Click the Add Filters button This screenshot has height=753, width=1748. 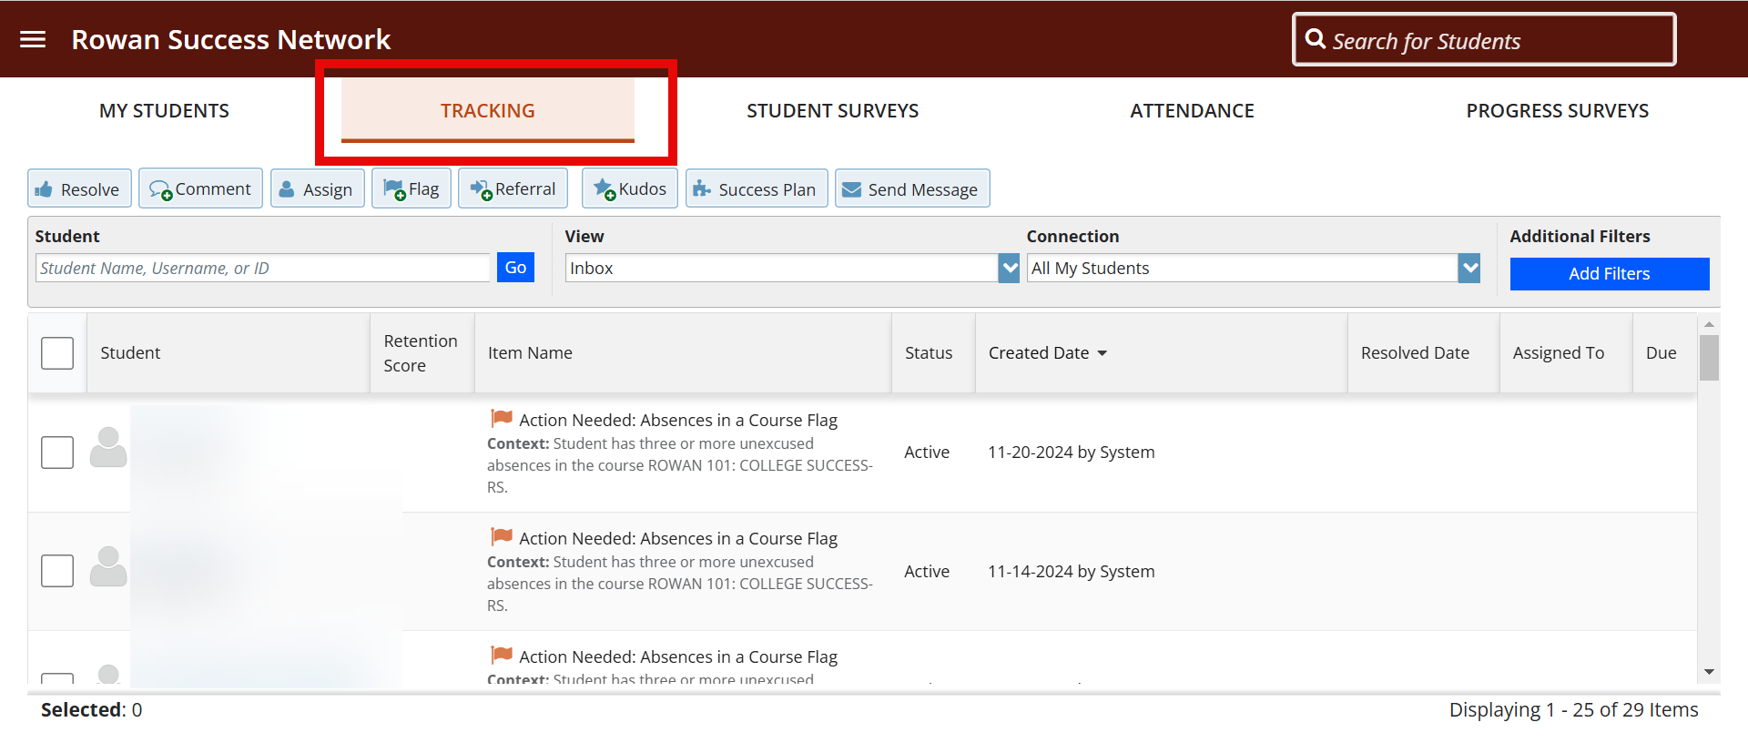click(1609, 274)
